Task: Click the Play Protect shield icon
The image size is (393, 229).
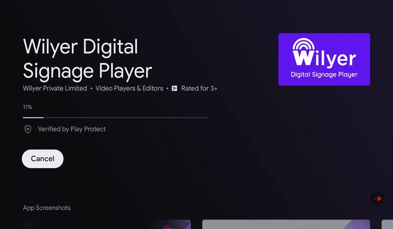Action: point(28,129)
